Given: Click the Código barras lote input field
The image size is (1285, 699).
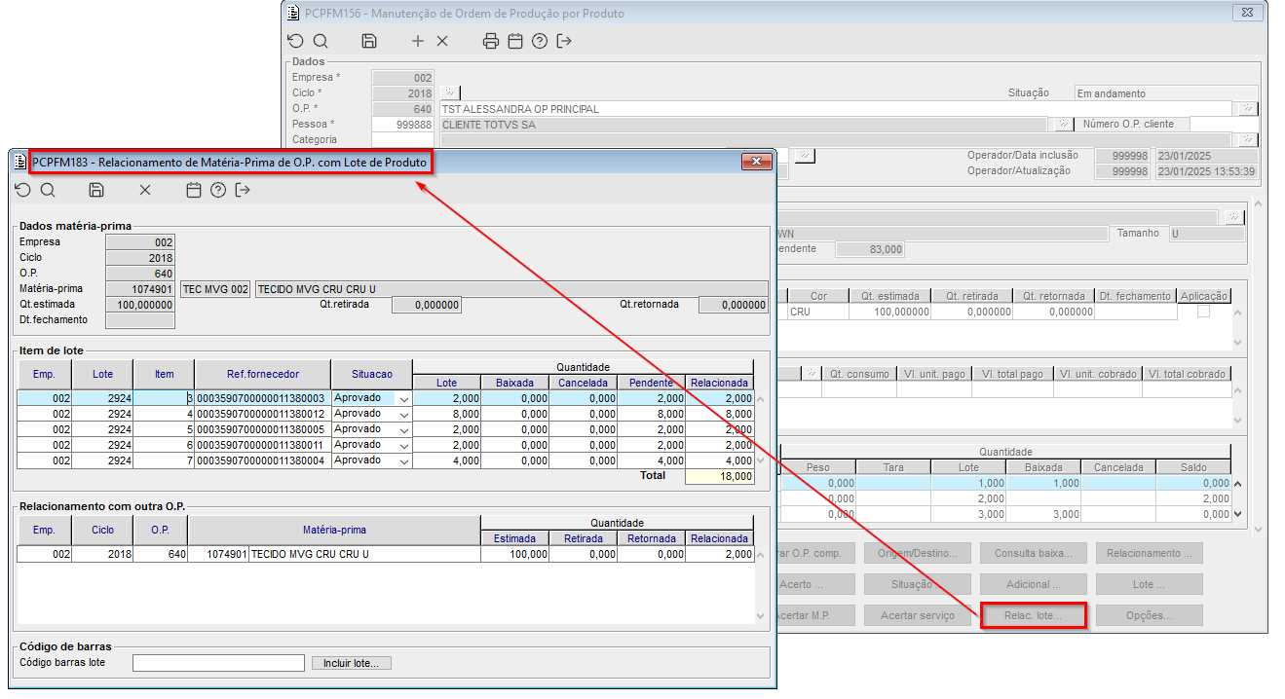Looking at the screenshot, I should click(218, 663).
